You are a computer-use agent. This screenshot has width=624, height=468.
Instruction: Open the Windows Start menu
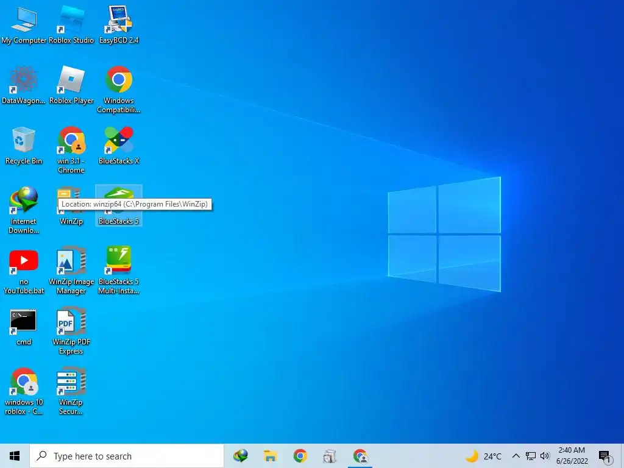[x=15, y=456]
